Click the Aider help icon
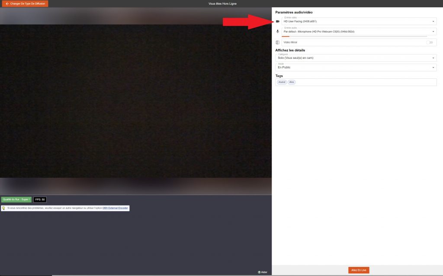Screen dimensions: 443x276 tap(259, 272)
